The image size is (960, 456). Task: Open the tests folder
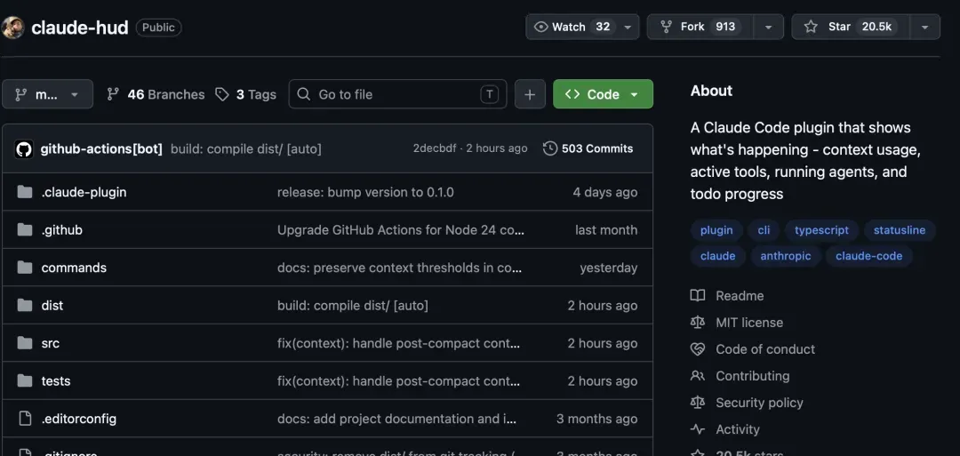coord(56,380)
